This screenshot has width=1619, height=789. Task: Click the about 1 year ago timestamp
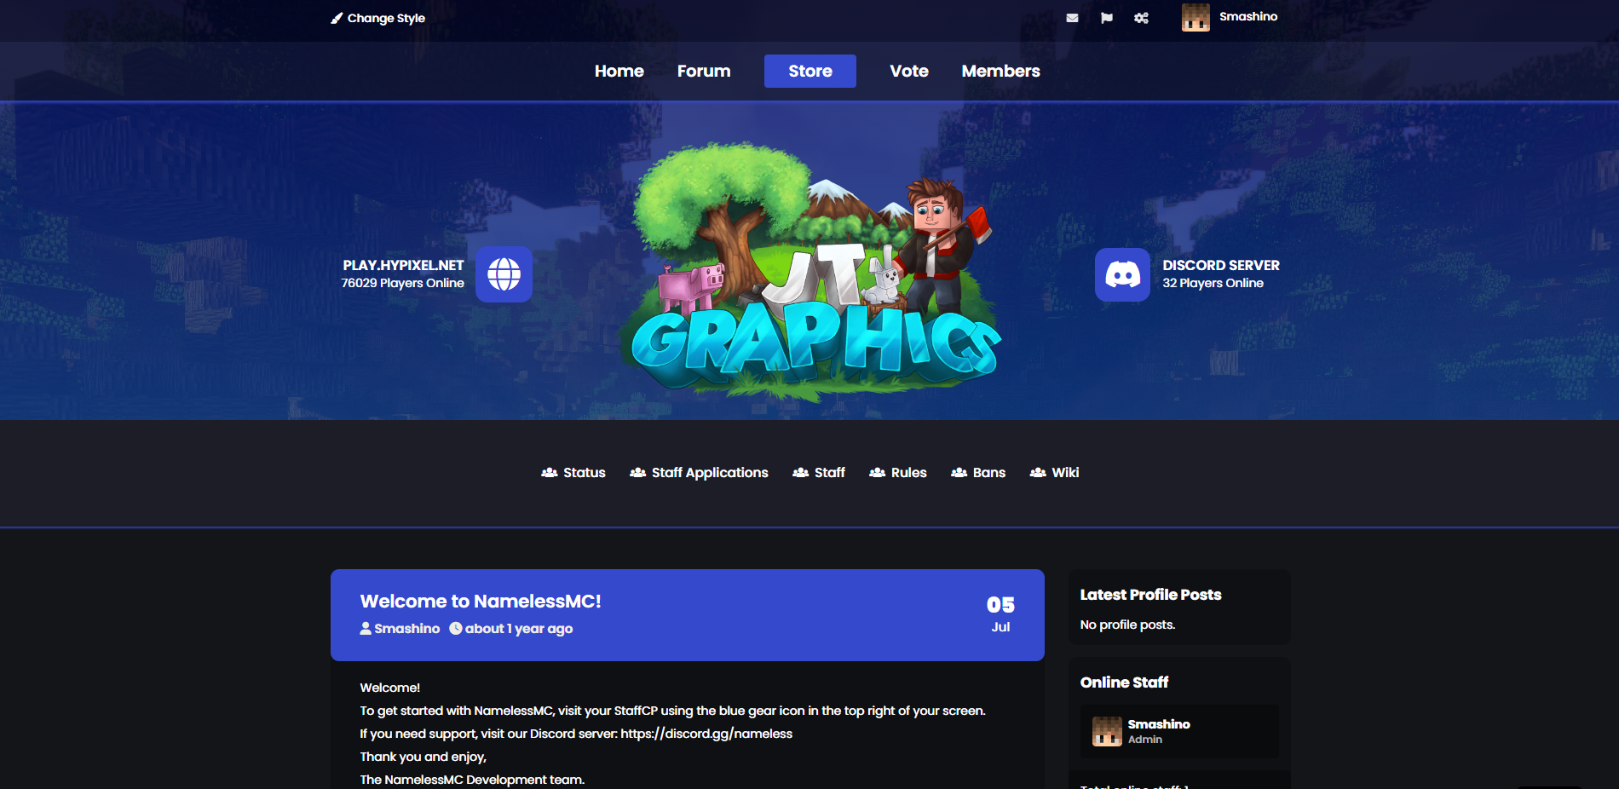[519, 628]
